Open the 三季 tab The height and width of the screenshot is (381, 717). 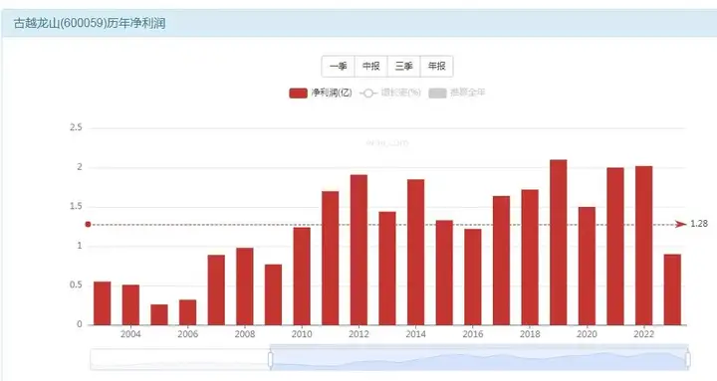click(403, 67)
